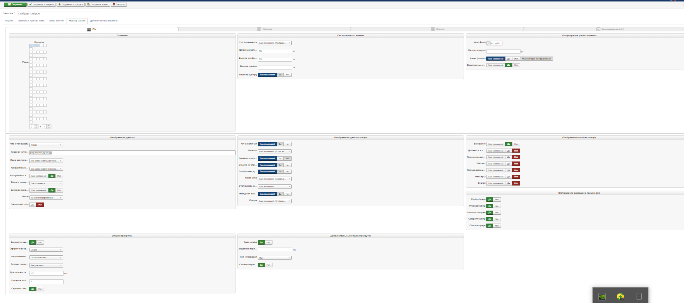
Task: Set Discounted only to Да
Action: (33, 205)
